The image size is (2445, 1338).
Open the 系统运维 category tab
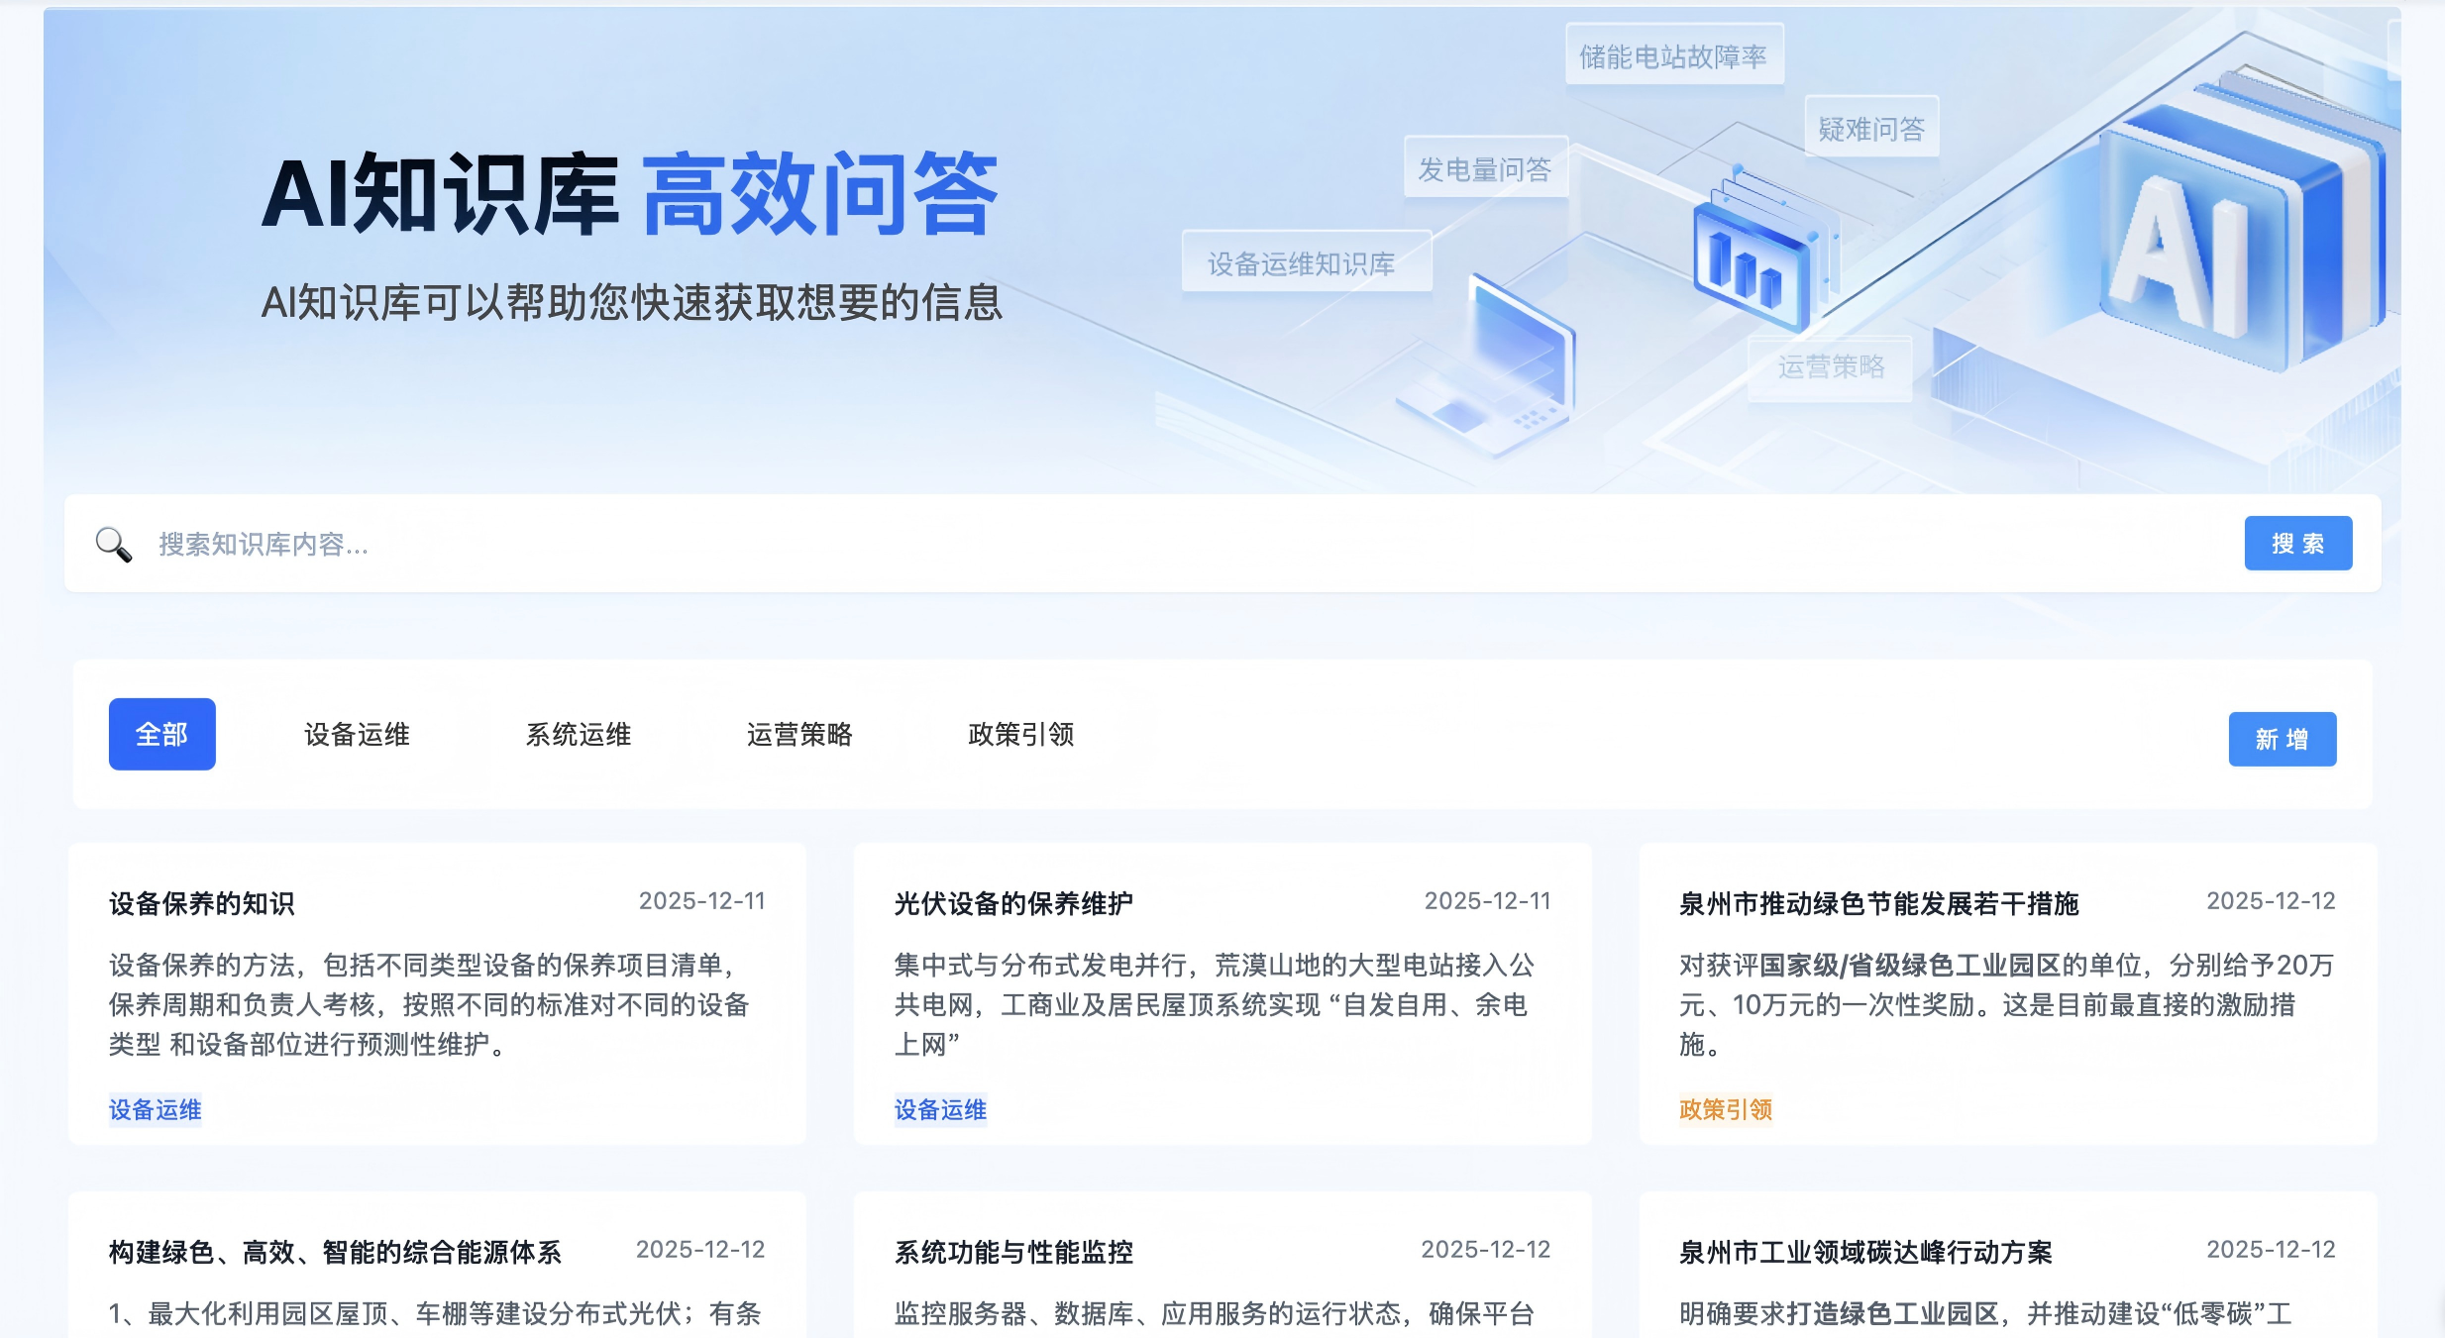click(578, 734)
